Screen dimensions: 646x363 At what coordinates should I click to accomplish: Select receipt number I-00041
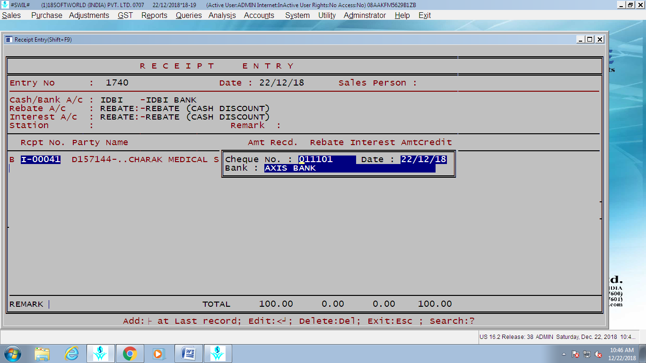pyautogui.click(x=41, y=159)
